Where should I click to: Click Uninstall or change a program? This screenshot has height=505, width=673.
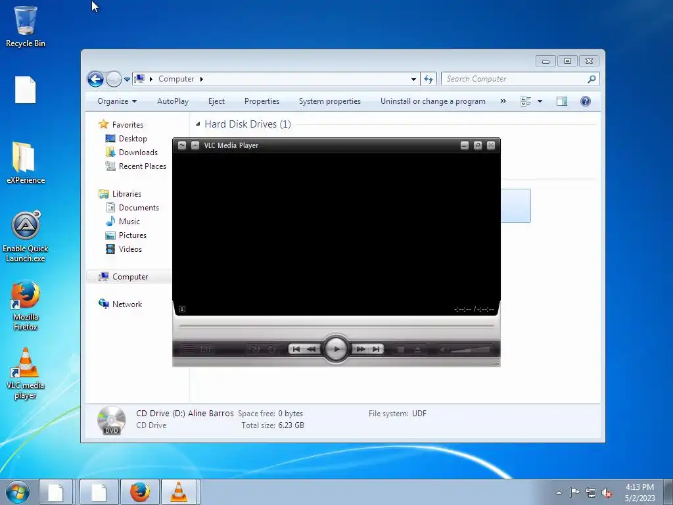point(432,101)
